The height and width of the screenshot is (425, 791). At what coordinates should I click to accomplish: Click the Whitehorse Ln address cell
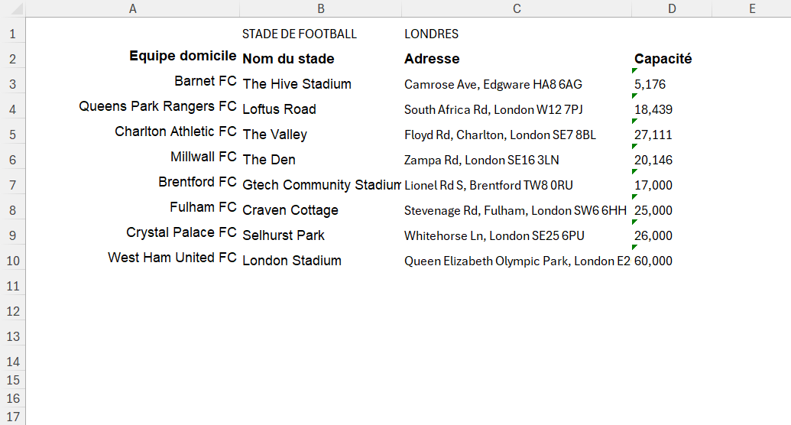494,235
